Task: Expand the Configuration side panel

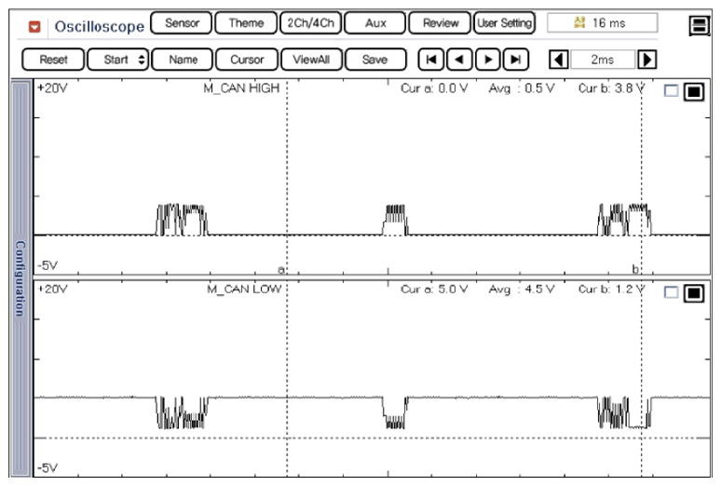Action: (x=20, y=278)
